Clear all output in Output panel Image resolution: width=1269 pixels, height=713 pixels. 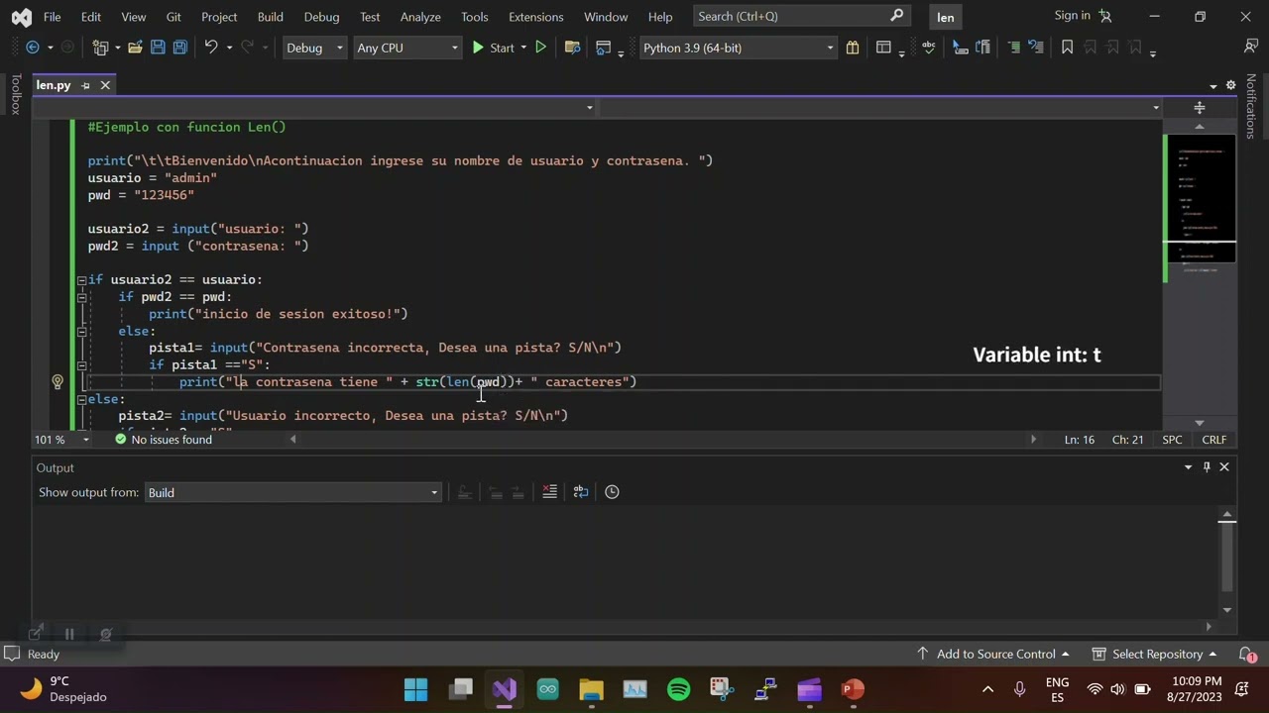tap(550, 492)
